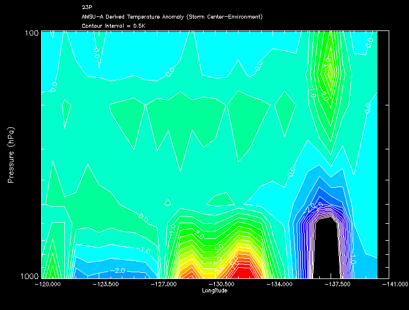Click the Longitude axis label
The image size is (409, 310).
coord(214,291)
